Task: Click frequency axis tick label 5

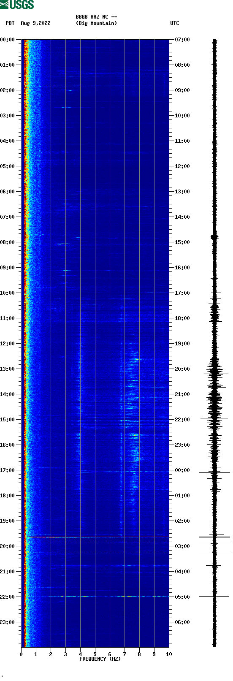Action: 95,654
